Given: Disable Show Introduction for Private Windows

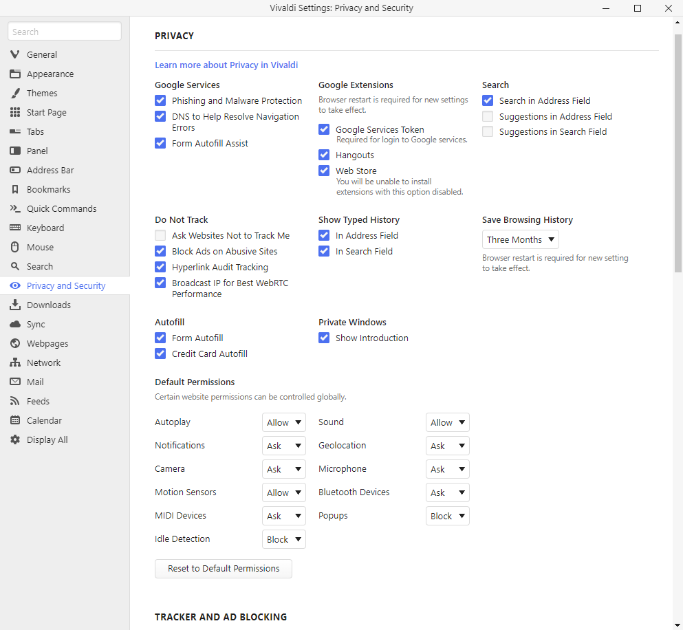Looking at the screenshot, I should point(324,338).
